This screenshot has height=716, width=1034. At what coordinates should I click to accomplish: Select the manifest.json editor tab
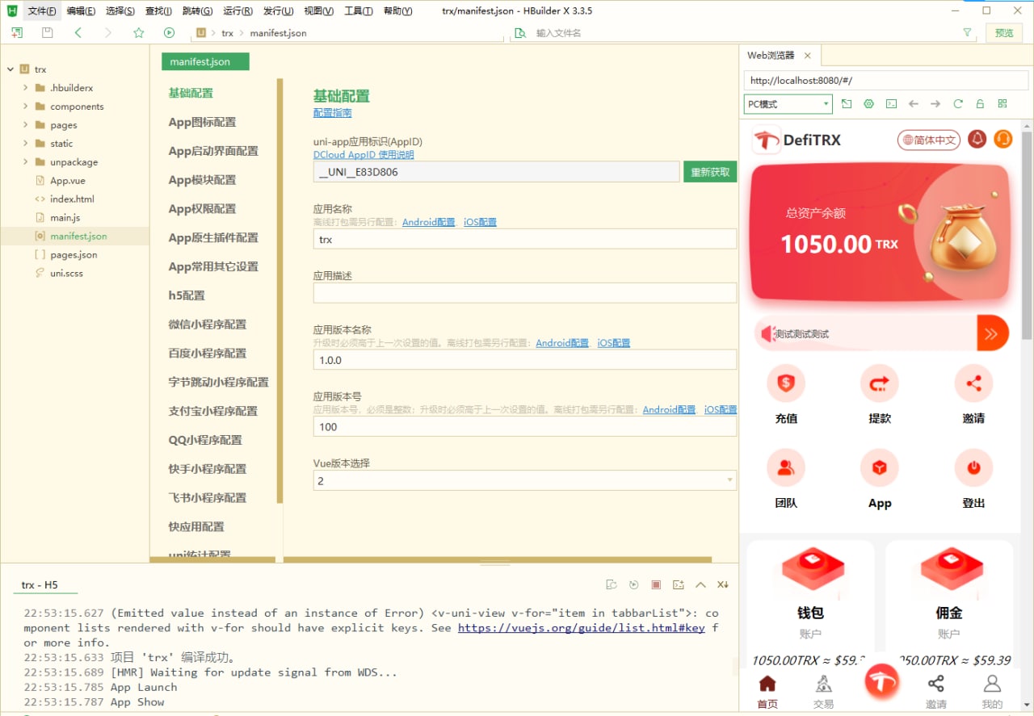click(x=204, y=61)
